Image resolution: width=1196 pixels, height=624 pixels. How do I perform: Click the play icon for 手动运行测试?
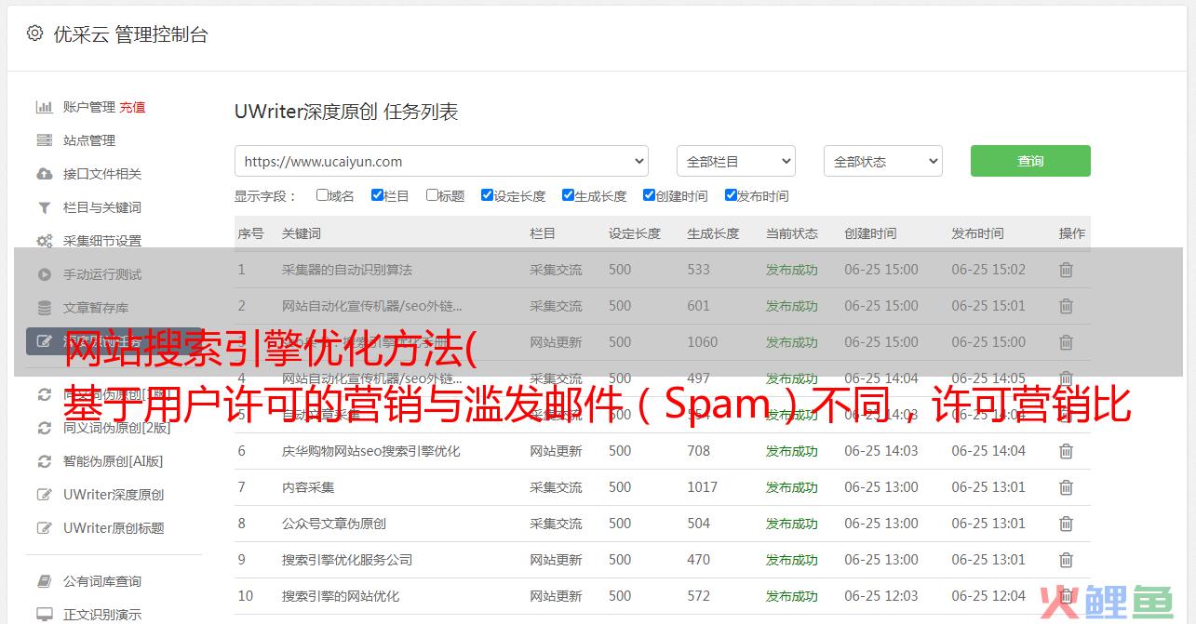click(x=44, y=274)
